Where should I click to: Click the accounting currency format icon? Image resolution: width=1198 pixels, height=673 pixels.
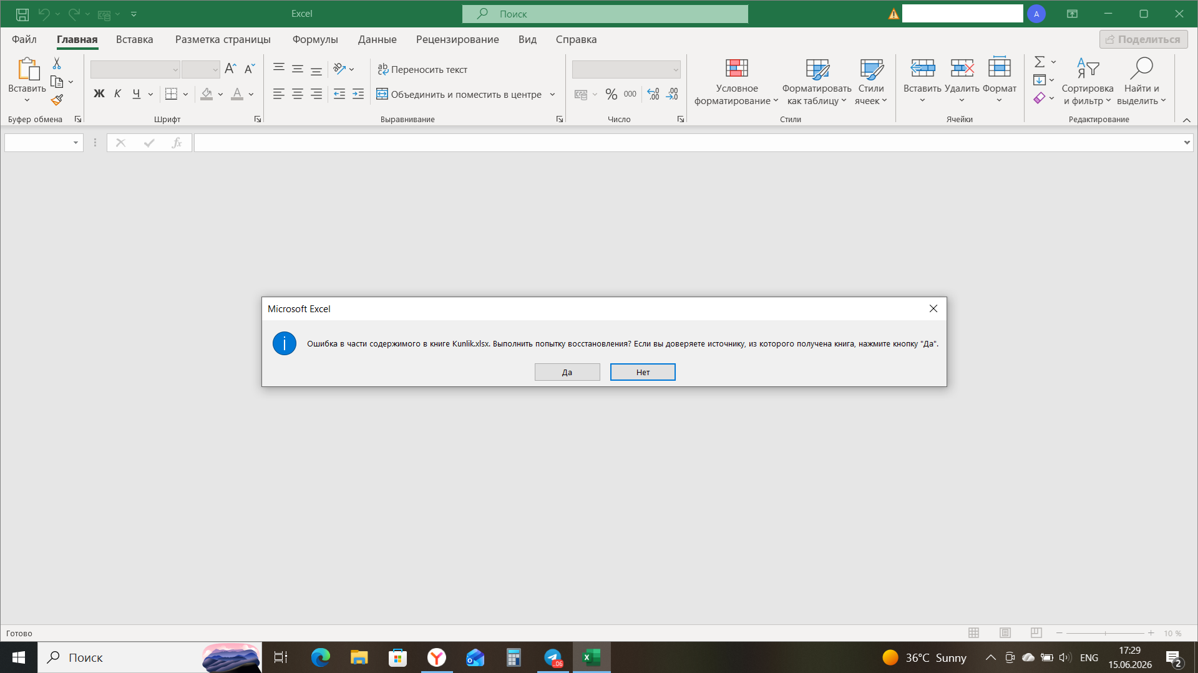coord(581,94)
